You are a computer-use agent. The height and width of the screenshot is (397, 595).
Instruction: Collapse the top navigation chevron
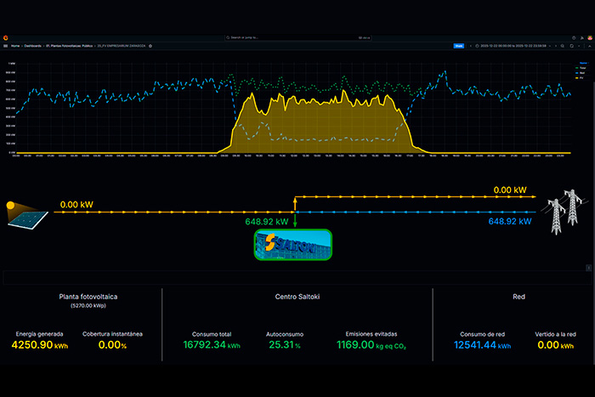click(x=588, y=46)
